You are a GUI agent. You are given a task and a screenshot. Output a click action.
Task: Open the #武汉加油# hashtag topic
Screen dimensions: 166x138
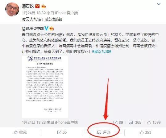[102, 51]
